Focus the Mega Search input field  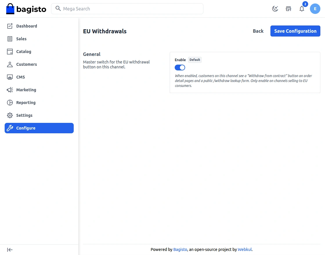(127, 9)
